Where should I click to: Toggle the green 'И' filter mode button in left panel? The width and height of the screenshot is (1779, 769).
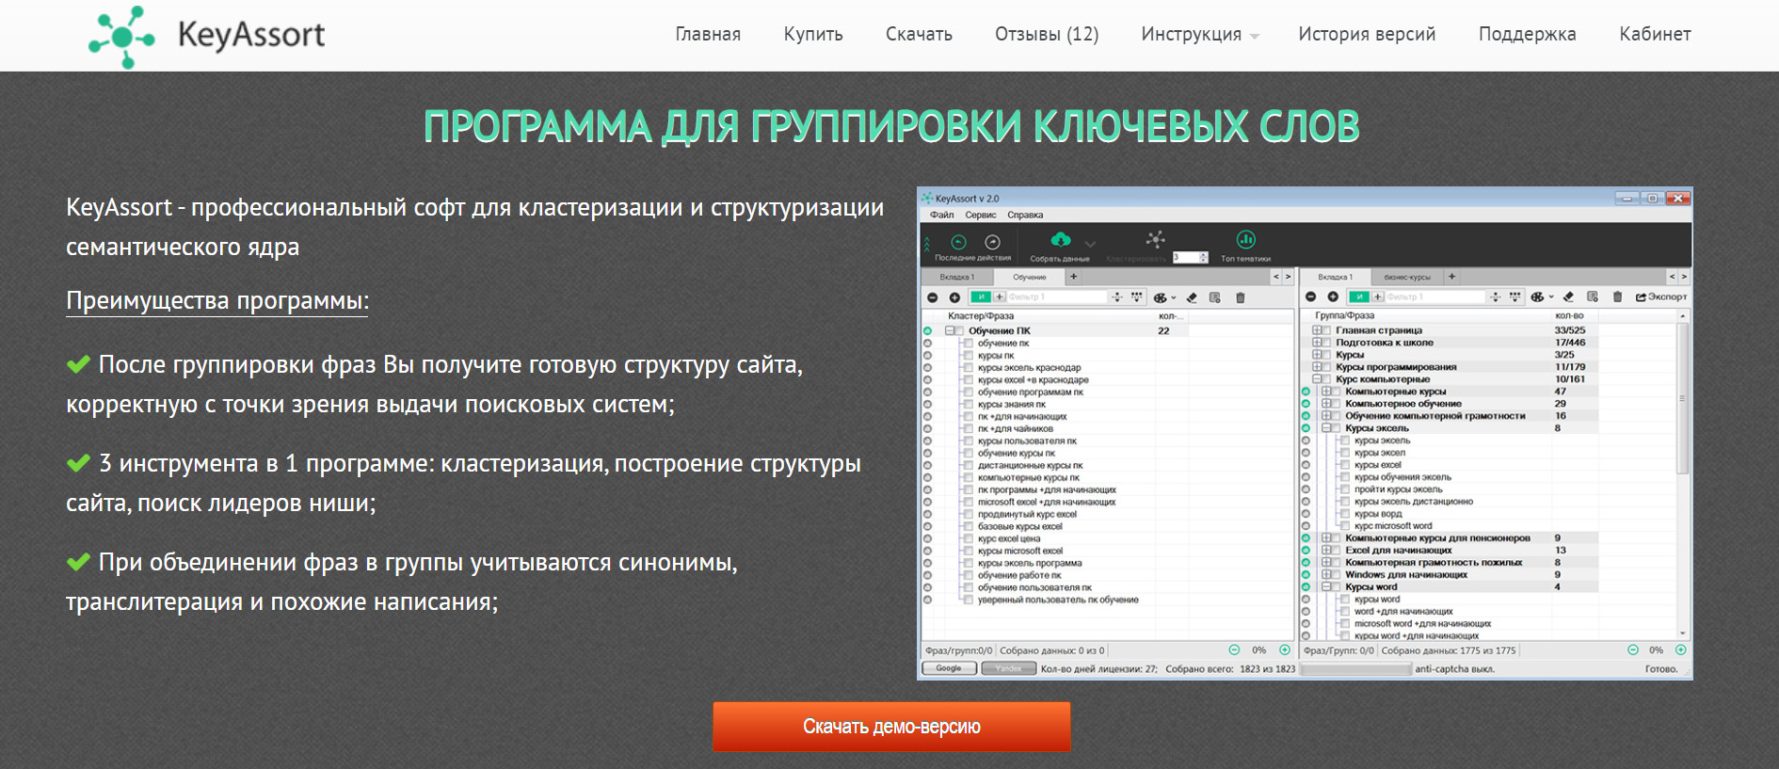pos(981,297)
